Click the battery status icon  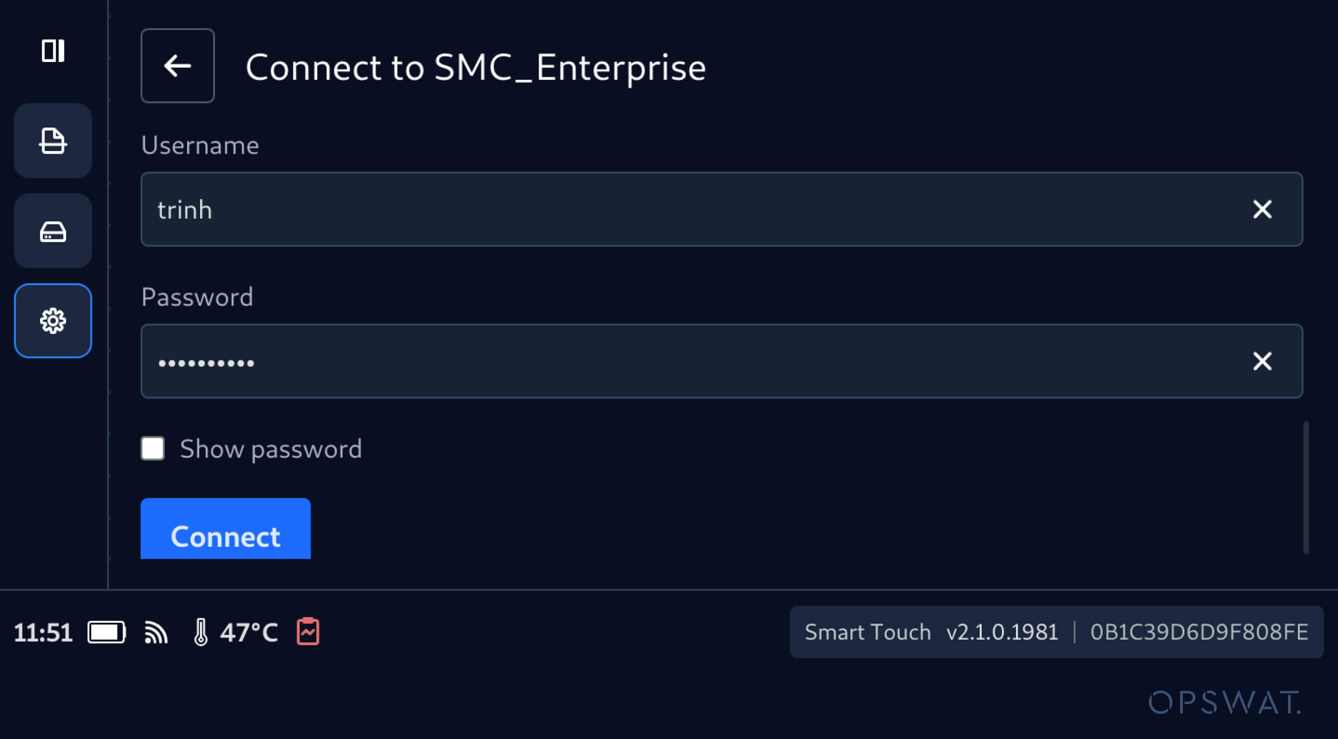pyautogui.click(x=107, y=632)
